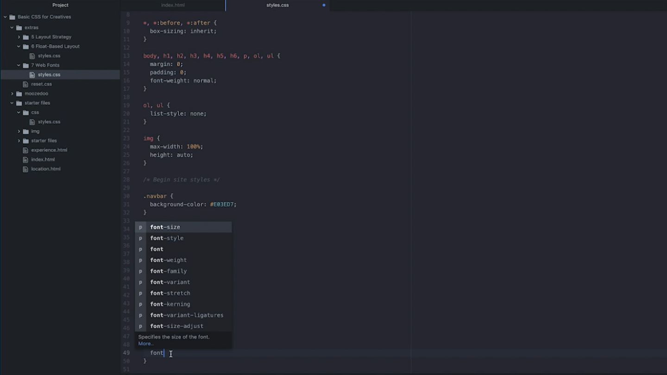Click the folder icon beside img
The height and width of the screenshot is (375, 667).
tap(26, 131)
